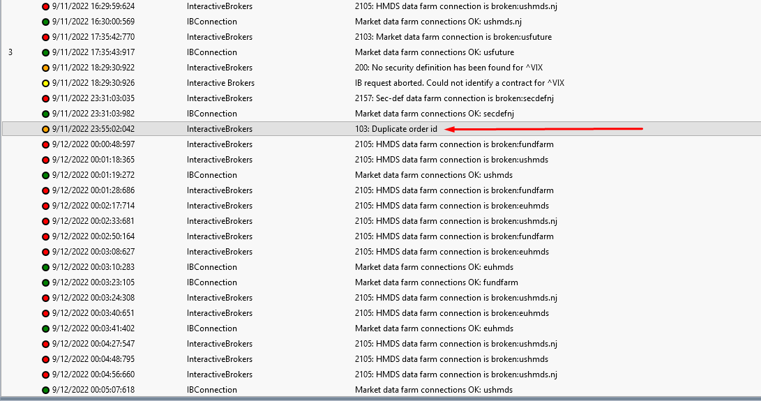The image size is (761, 401).
Task: Click '2103: Market data farm connection is broken:usfuture'
Action: click(453, 37)
